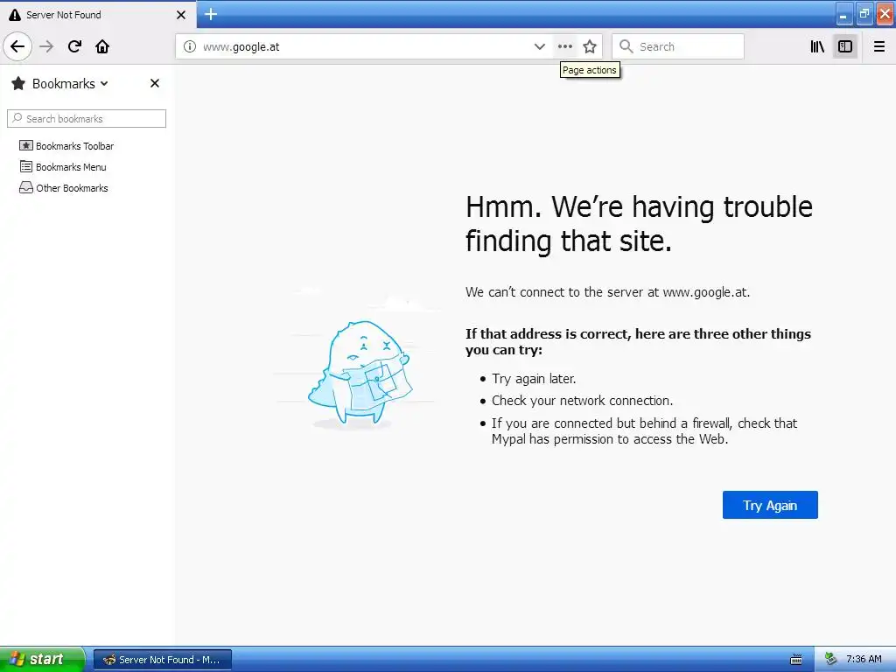Click the system tray network icon

[x=830, y=660]
